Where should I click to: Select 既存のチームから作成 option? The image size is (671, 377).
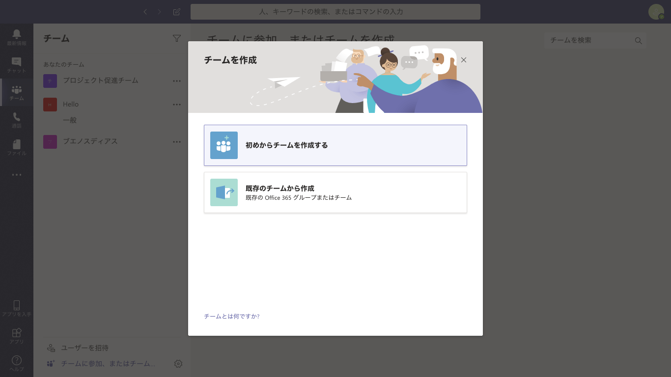click(335, 192)
